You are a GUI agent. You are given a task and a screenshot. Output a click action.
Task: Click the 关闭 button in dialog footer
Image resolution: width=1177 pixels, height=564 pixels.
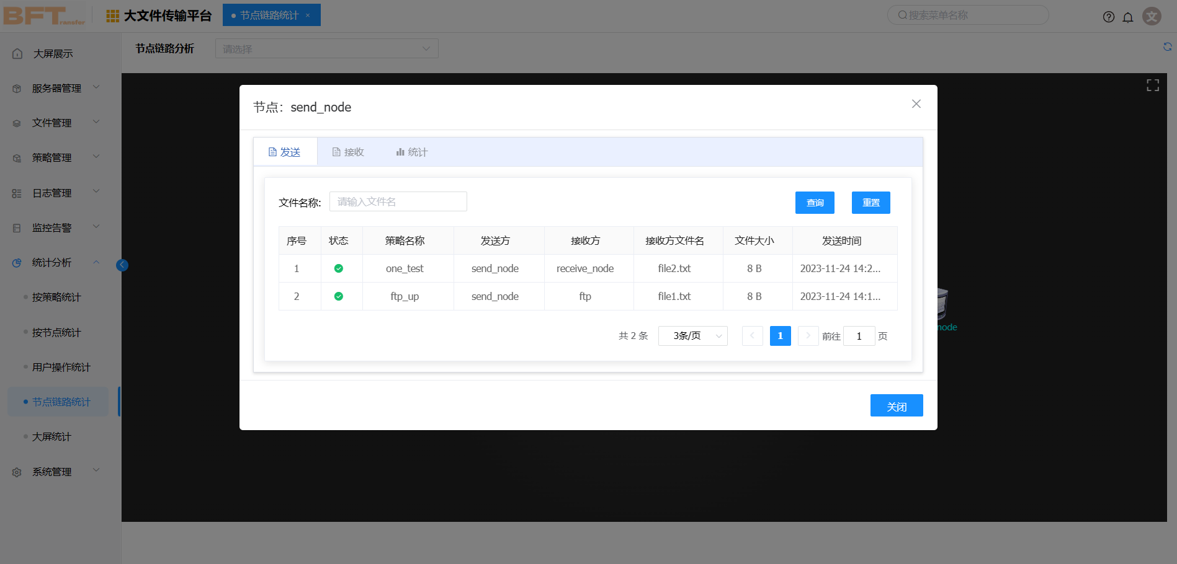tap(896, 406)
